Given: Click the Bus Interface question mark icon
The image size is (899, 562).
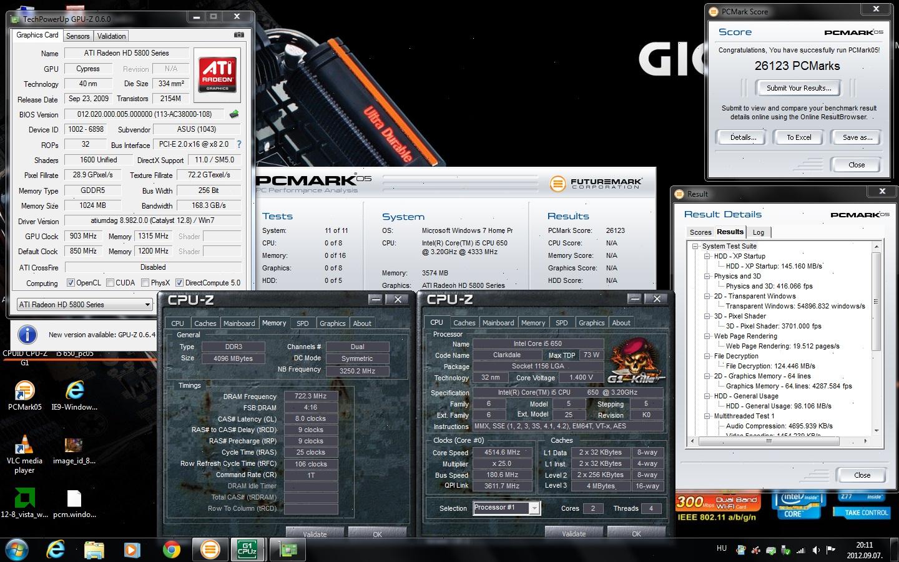Looking at the screenshot, I should [238, 144].
